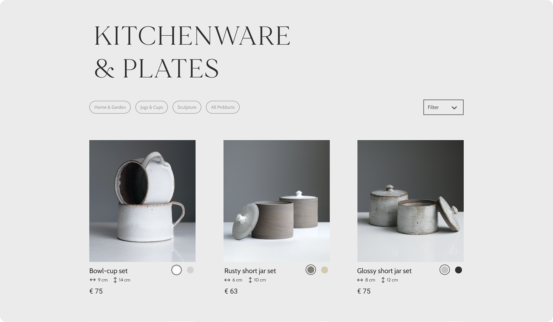The image size is (553, 322).
Task: Open the Glossy short jar set title link
Action: 384,271
